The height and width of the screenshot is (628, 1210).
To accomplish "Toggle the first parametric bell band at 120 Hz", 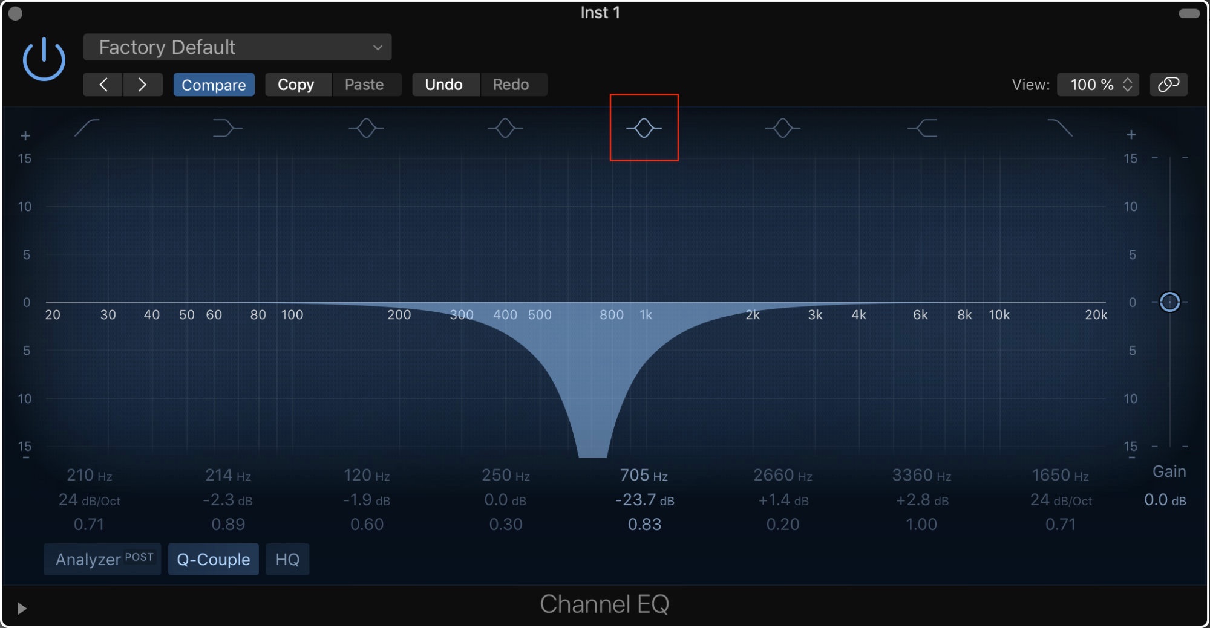I will (x=367, y=128).
